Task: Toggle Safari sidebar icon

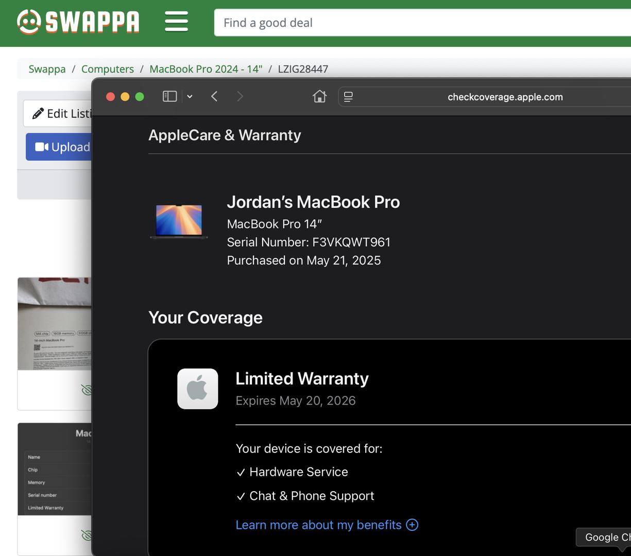Action: pyautogui.click(x=169, y=96)
